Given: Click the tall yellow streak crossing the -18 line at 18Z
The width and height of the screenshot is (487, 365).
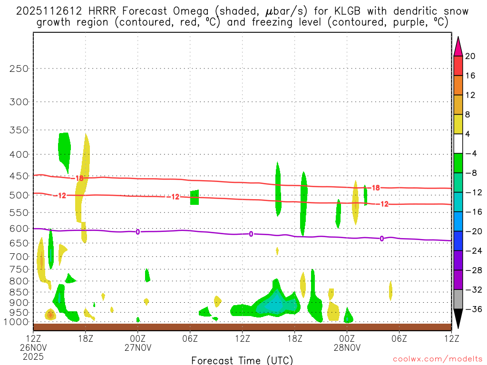Looking at the screenshot, I should (x=82, y=179).
